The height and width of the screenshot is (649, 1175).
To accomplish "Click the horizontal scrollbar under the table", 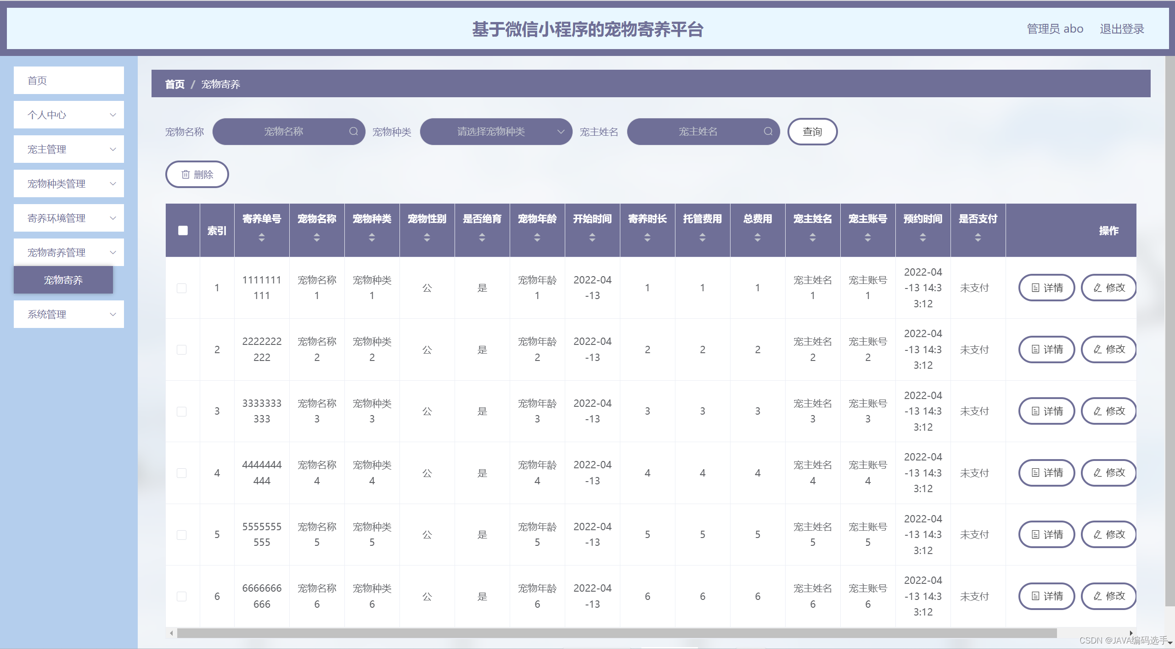I will click(x=617, y=633).
